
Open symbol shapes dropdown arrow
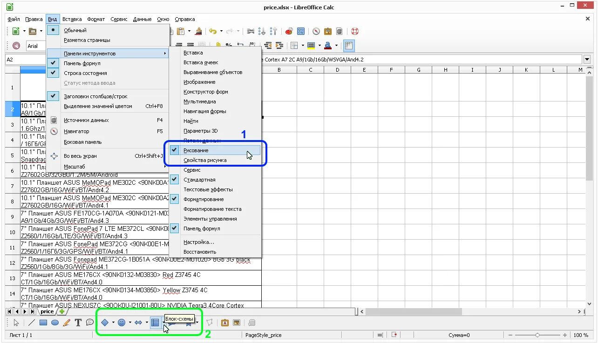[130, 323]
